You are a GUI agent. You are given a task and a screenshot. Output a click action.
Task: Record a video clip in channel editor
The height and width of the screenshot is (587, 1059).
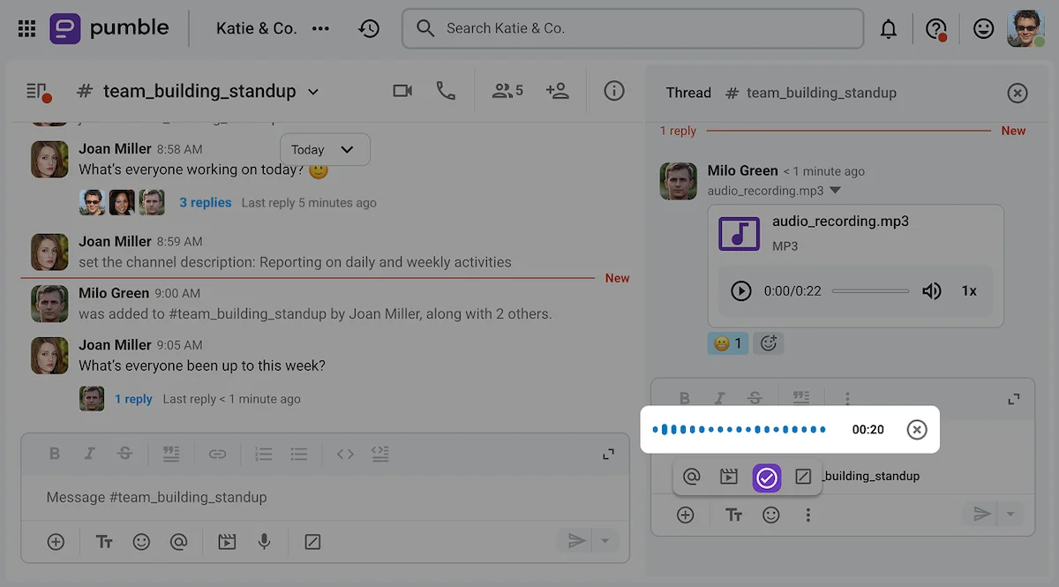[x=227, y=541]
